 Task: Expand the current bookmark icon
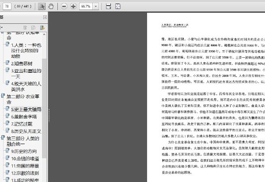42,28
